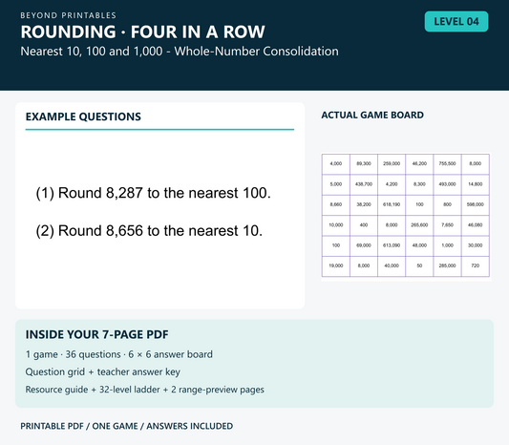
Task: Click board cell 46,200
Action: (419, 164)
